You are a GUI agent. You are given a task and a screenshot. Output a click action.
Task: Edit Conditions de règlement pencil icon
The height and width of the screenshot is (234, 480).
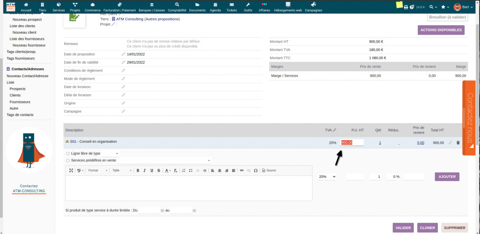pyautogui.click(x=123, y=71)
